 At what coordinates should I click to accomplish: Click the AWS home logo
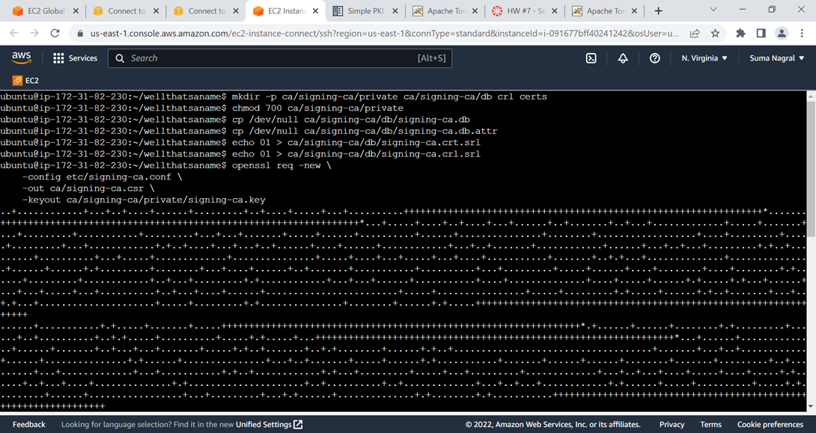pos(21,57)
